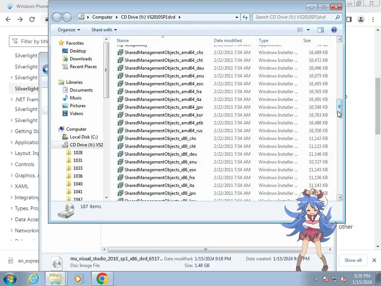Select installer icon of SharedManagementObjects_amd64_enu
Viewport: 381px width, 286px height.
click(120, 76)
